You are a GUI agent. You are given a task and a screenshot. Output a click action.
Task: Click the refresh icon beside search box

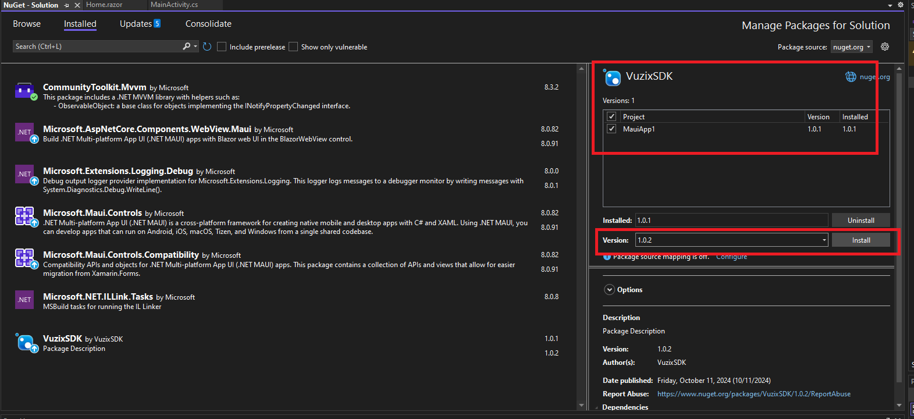click(x=207, y=47)
